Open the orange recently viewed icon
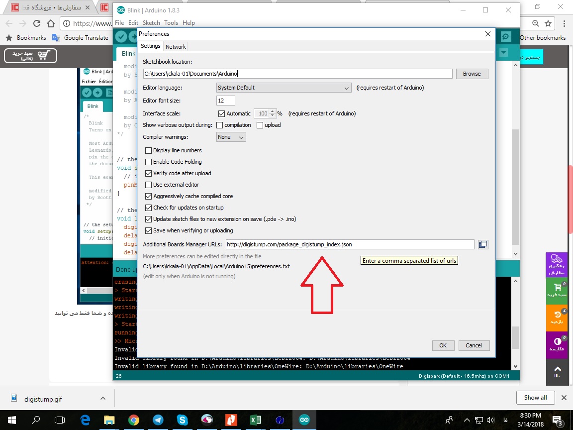Screen dimensions: 573x430 [x=557, y=318]
